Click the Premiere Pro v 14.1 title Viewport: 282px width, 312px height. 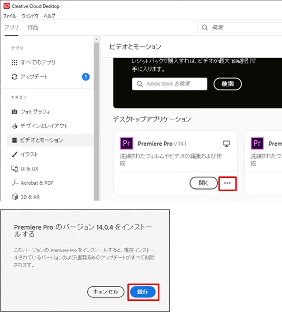162,144
